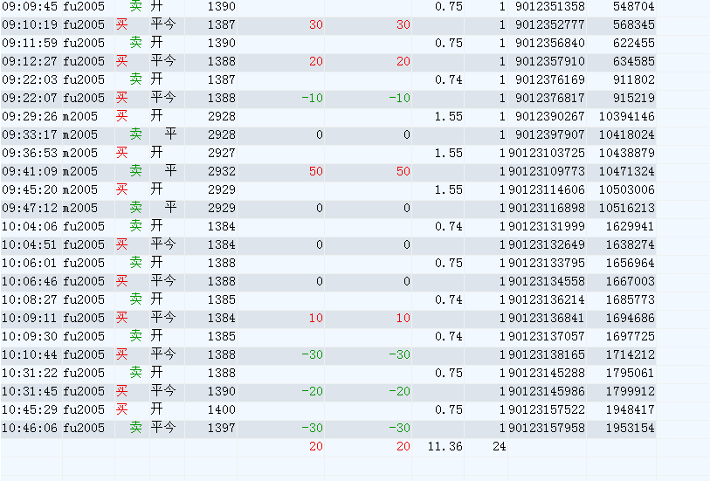Image resolution: width=710 pixels, height=481 pixels.
Task: Click trade number 90123157958
Action: (547, 428)
